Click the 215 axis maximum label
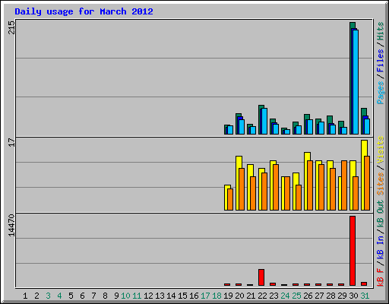 pos(11,27)
